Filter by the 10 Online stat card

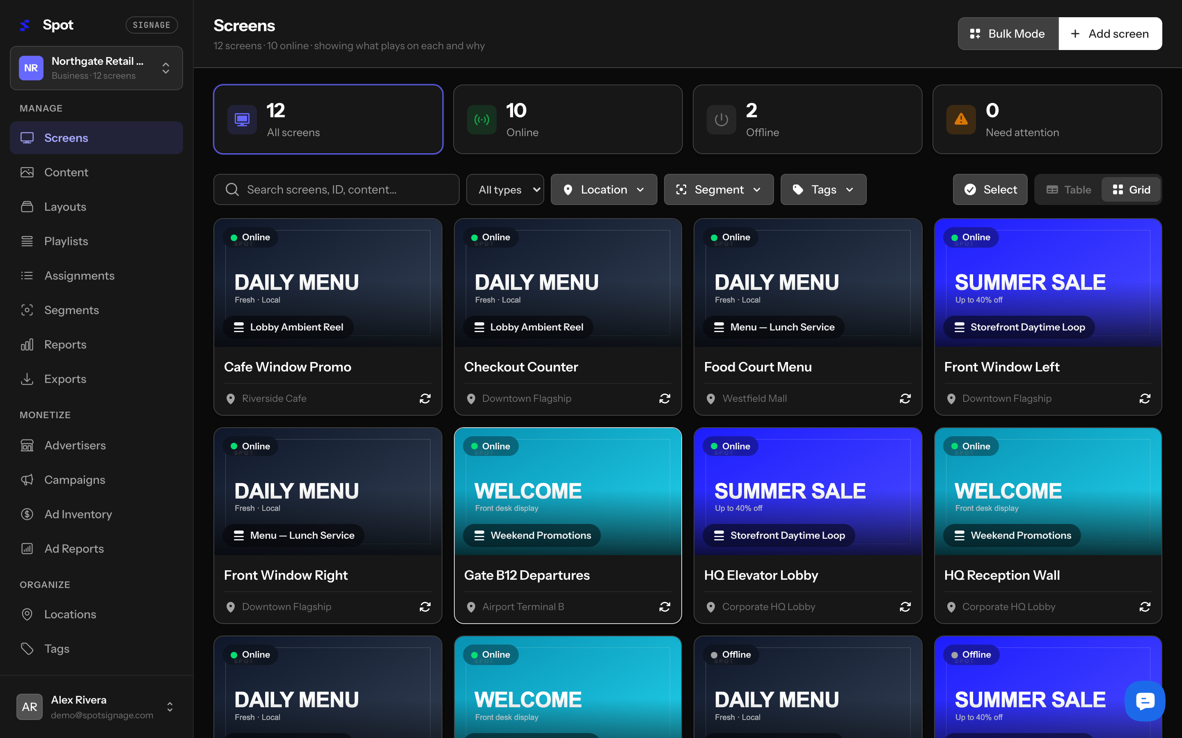(x=568, y=119)
